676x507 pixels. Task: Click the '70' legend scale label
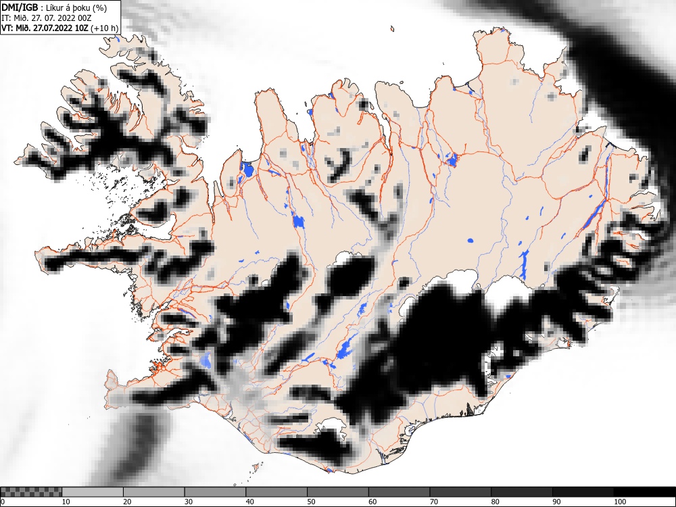(x=433, y=502)
